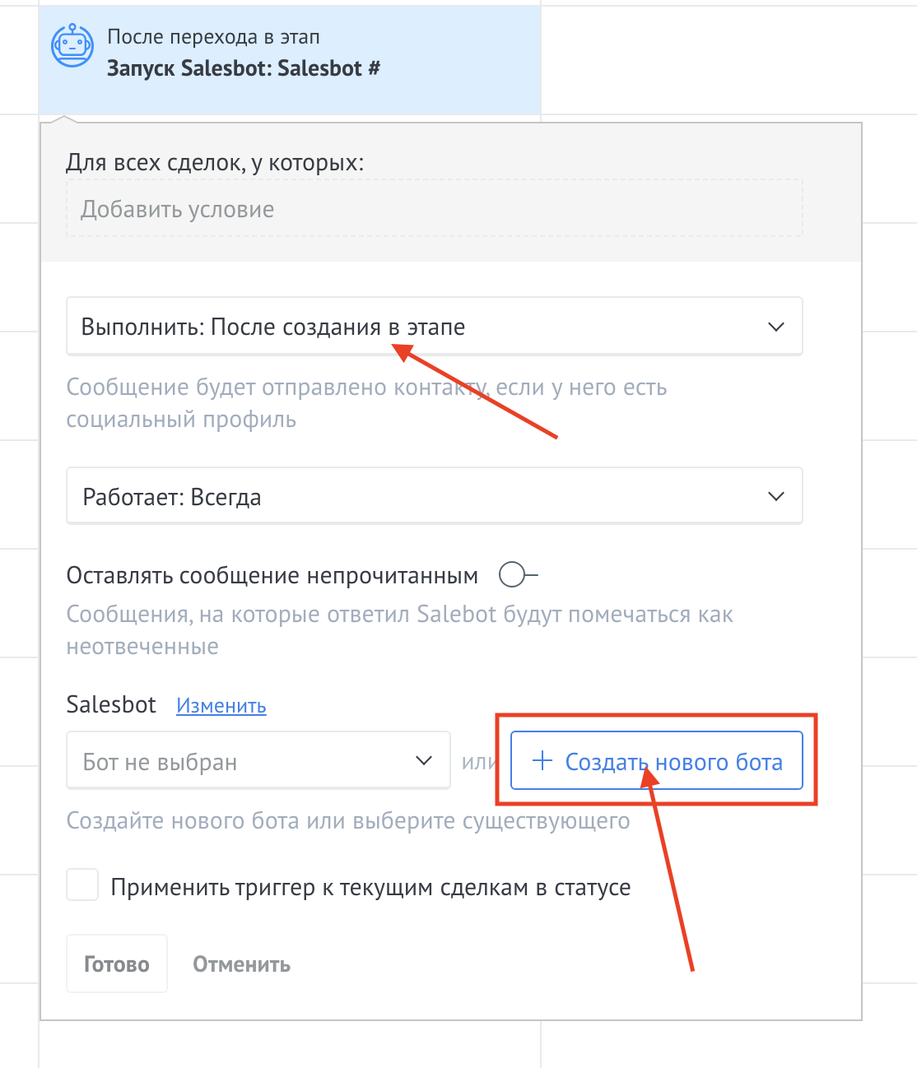
Task: Click the chevron arrow in the Выполнить field
Action: (775, 327)
